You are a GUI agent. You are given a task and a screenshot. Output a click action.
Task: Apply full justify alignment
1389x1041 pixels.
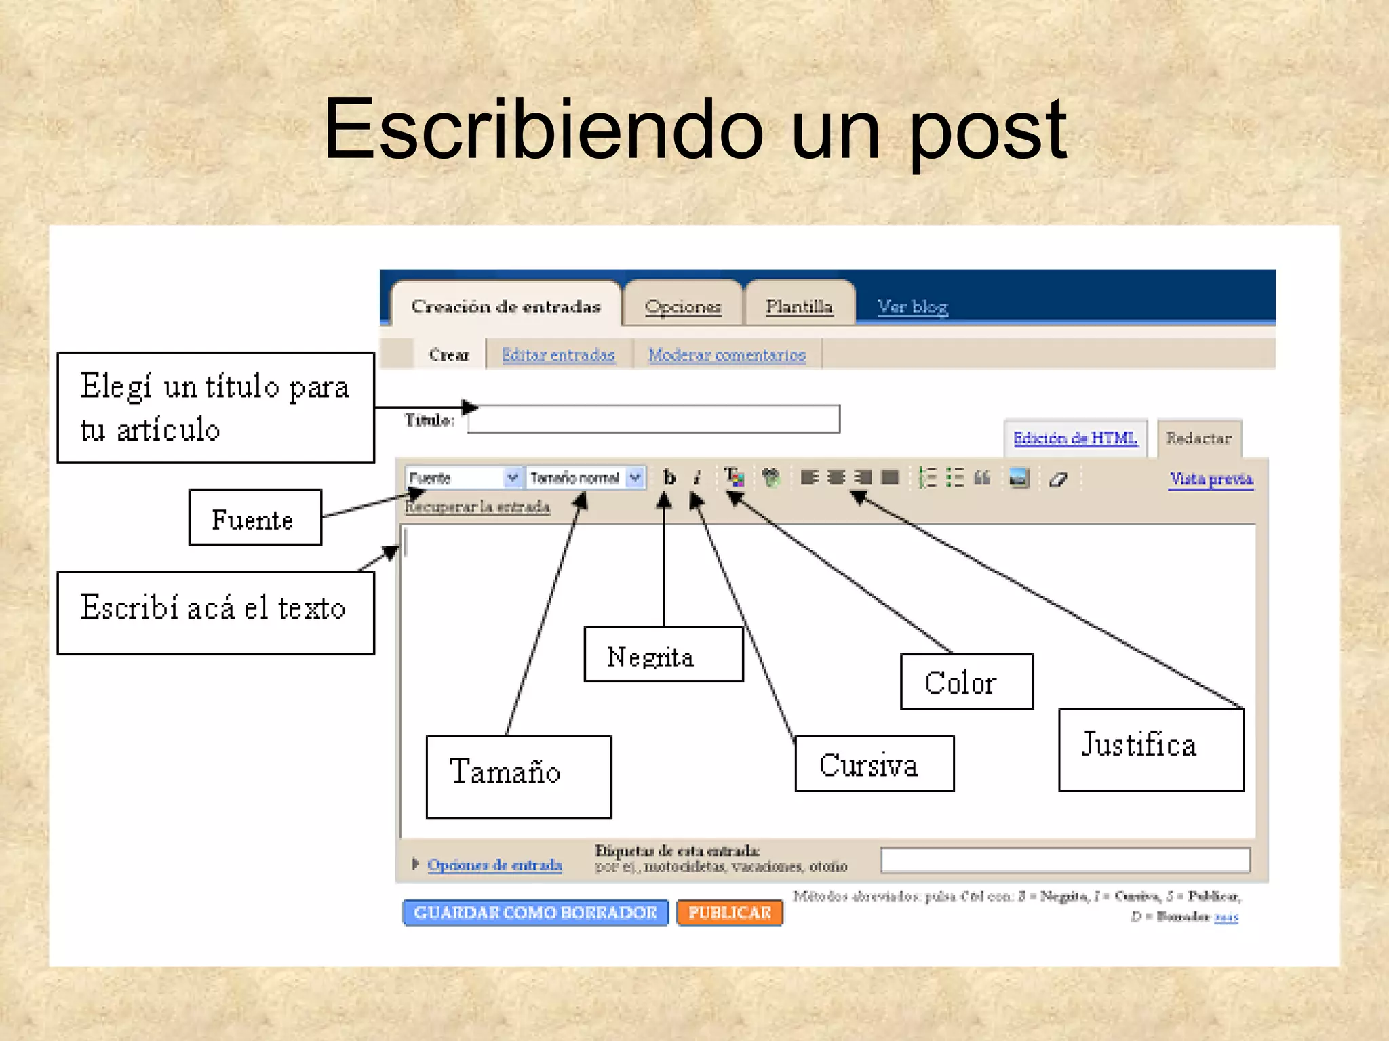click(890, 478)
